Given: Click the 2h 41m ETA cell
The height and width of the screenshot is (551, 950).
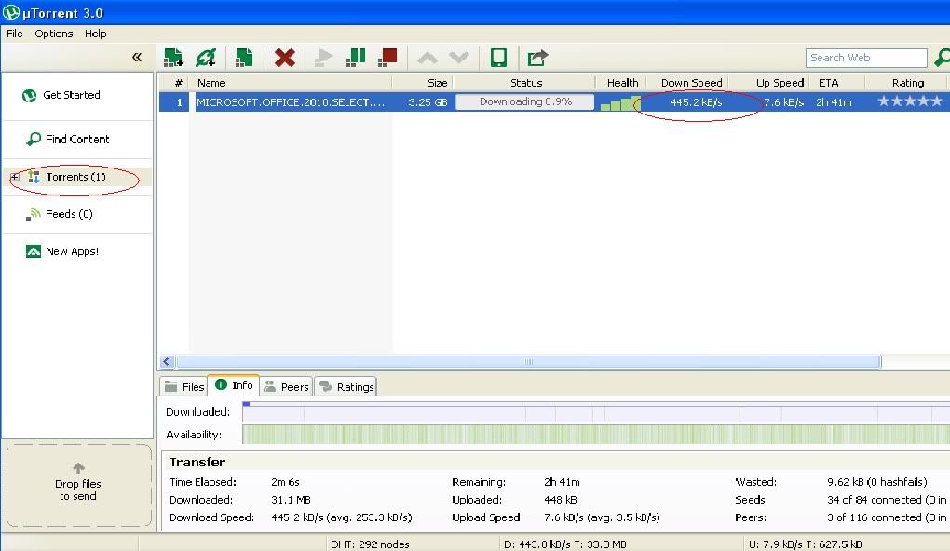Looking at the screenshot, I should click(834, 102).
